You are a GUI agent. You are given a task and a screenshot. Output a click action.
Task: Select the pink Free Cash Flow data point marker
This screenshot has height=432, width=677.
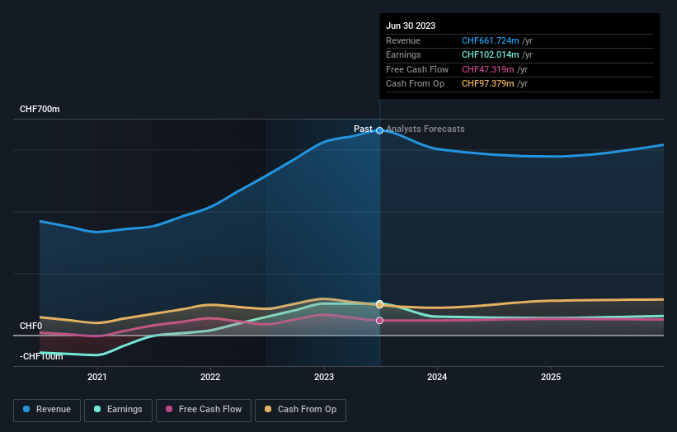(379, 320)
